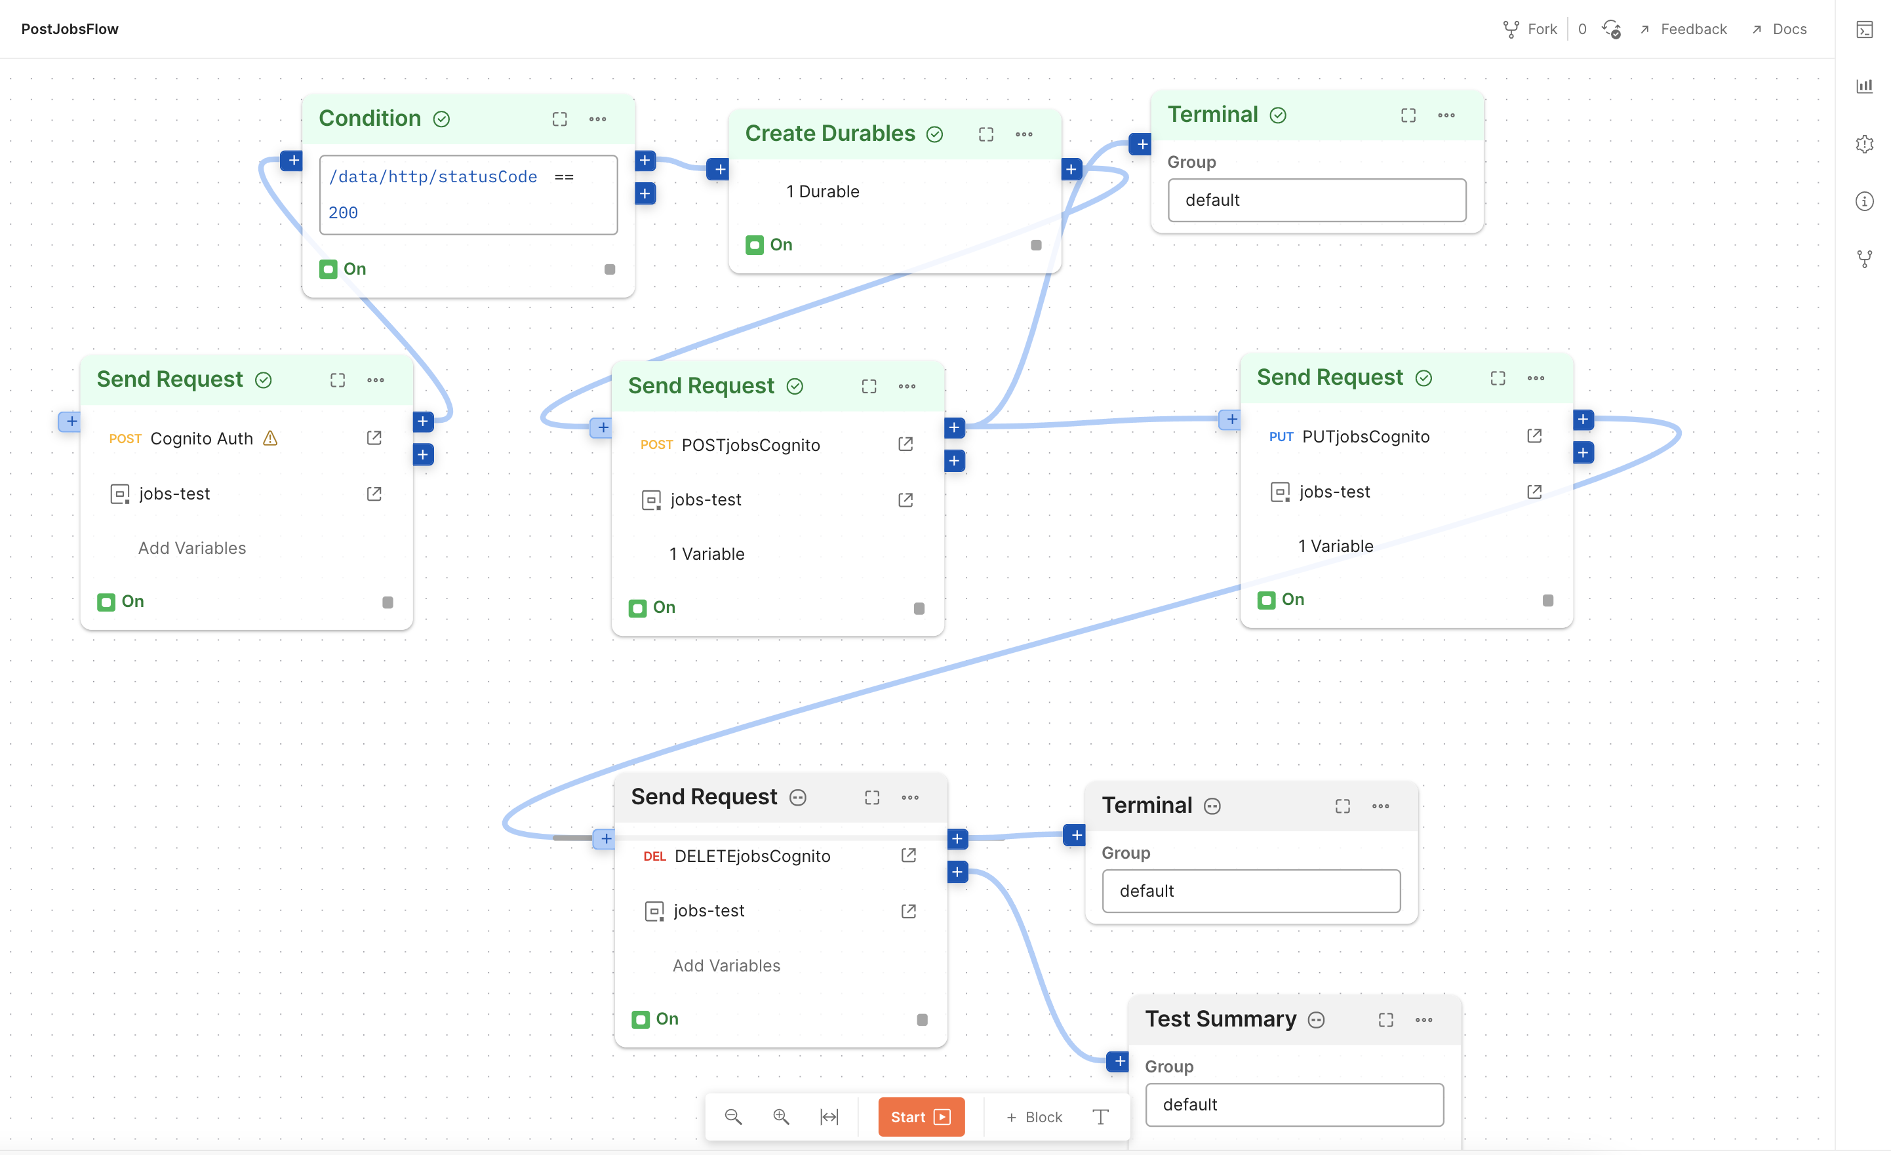Open top Terminal block more options menu

[1446, 115]
